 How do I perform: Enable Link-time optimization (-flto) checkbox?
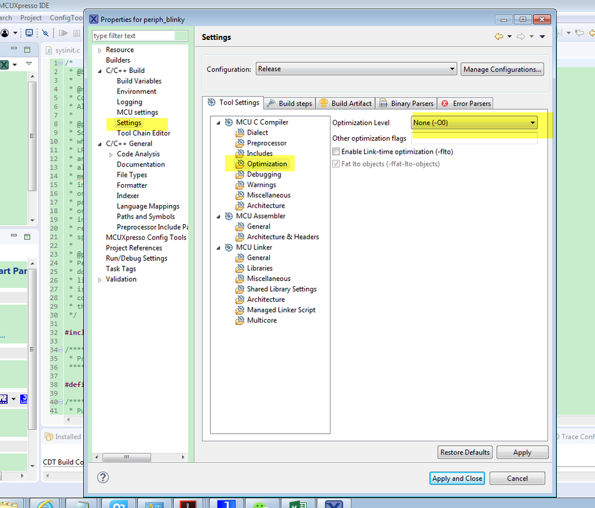tap(336, 151)
